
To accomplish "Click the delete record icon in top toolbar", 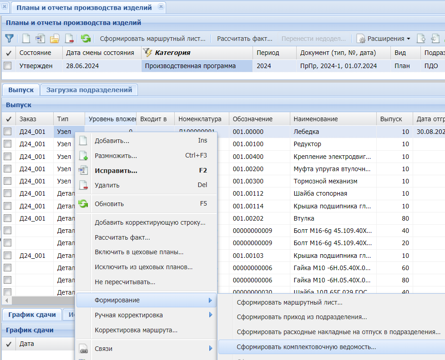I will (x=69, y=39).
